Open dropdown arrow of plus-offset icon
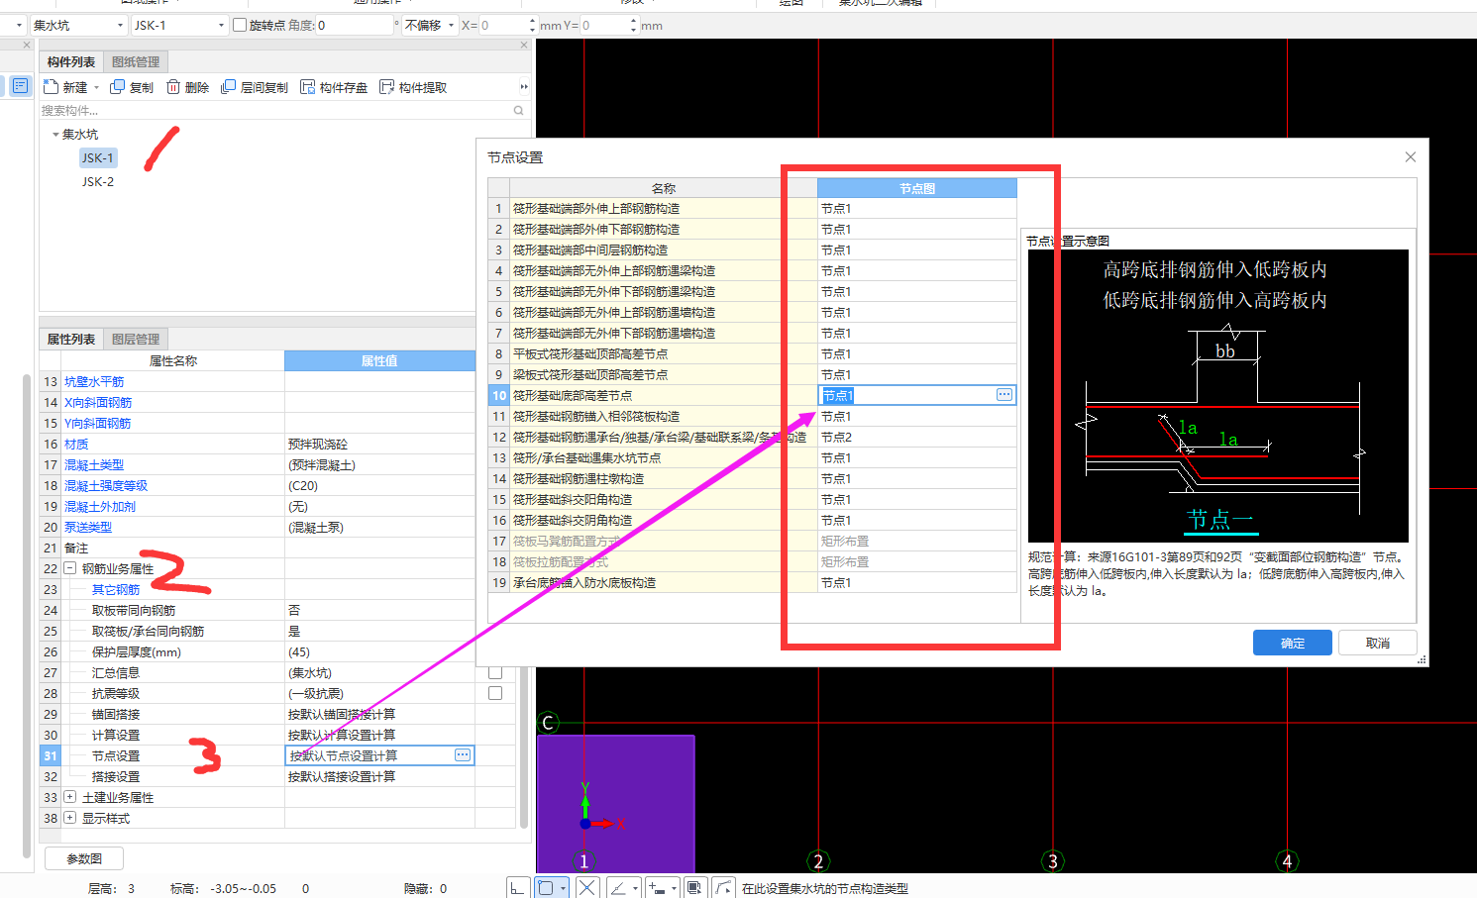 click(675, 888)
